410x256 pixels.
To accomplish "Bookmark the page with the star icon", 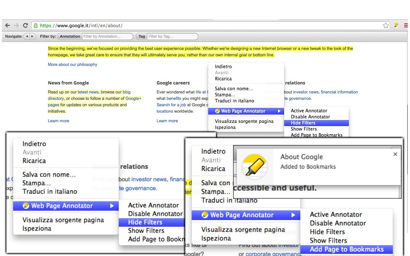I will click(x=386, y=26).
